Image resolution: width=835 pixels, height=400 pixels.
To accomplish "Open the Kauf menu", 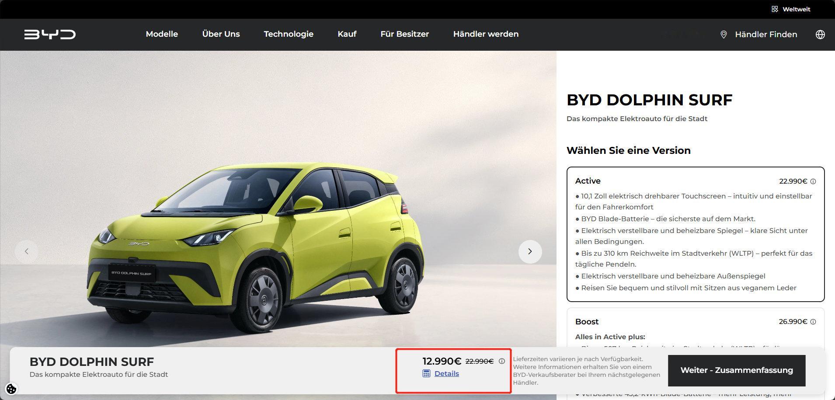I will pos(347,34).
